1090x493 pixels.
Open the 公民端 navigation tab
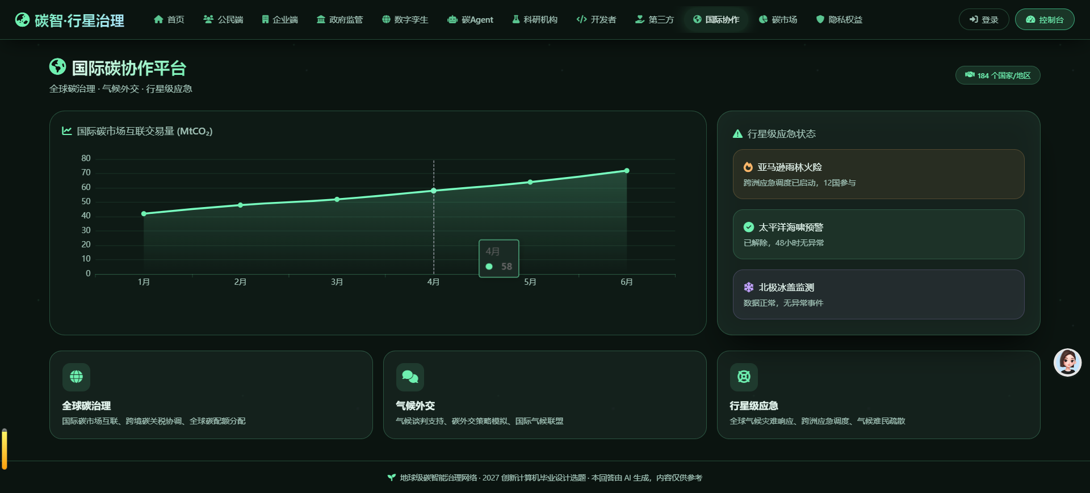[x=223, y=20]
